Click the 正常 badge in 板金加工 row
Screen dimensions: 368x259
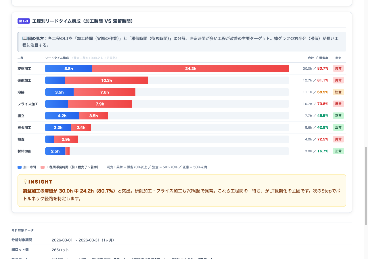pyautogui.click(x=338, y=127)
